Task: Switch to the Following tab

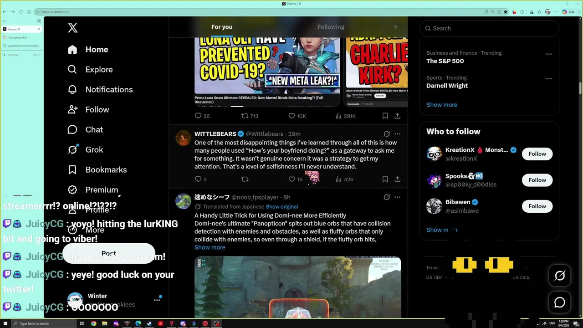Action: (331, 27)
